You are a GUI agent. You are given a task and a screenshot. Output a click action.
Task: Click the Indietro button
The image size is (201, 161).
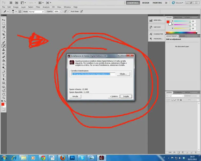click(x=114, y=96)
